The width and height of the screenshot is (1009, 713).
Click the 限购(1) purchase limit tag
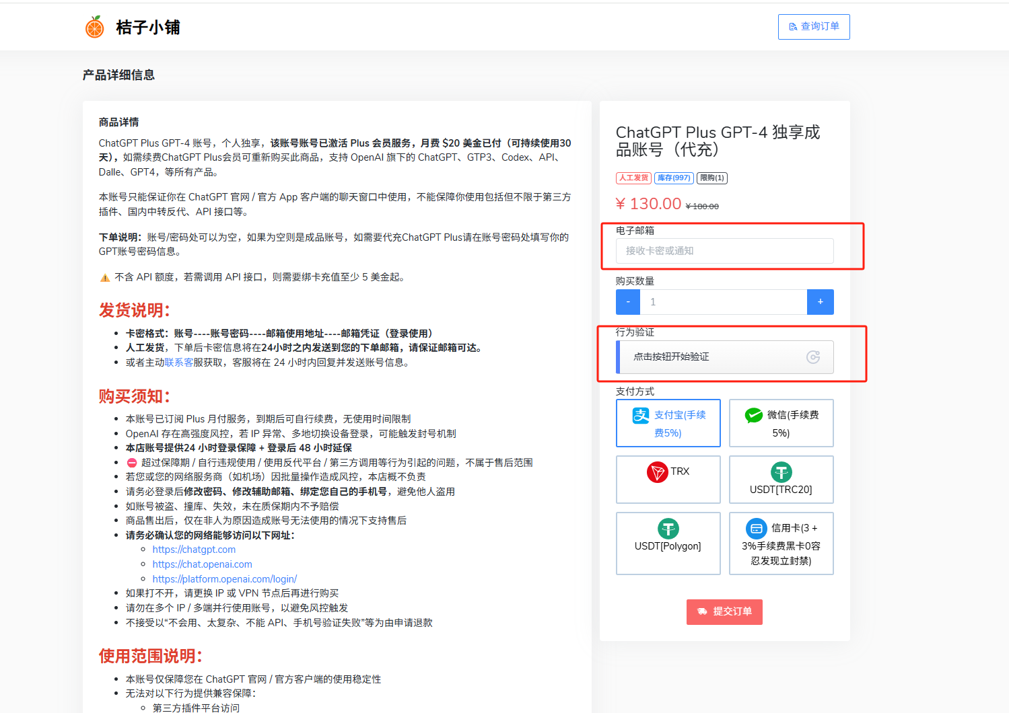click(x=712, y=178)
